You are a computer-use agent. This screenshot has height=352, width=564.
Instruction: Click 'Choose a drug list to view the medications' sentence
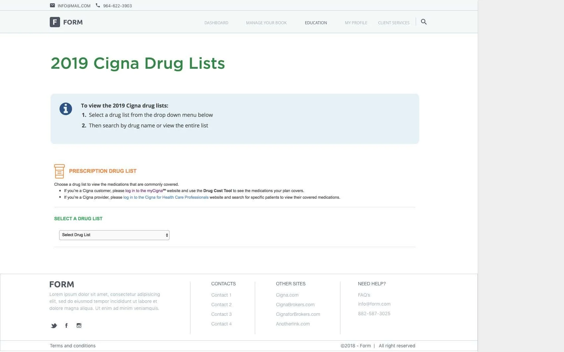click(x=116, y=184)
